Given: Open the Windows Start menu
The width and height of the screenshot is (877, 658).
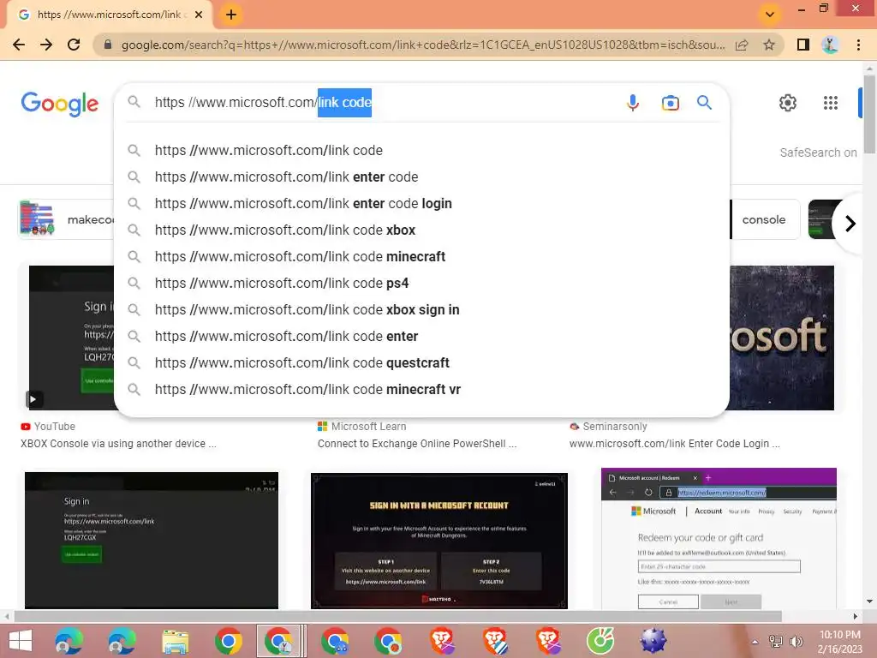Looking at the screenshot, I should [x=21, y=641].
